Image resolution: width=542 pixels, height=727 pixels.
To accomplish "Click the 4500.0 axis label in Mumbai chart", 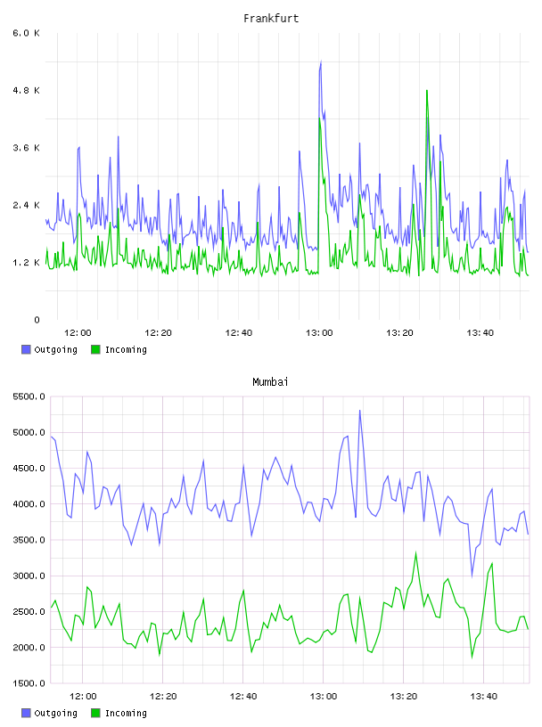I will tap(29, 469).
